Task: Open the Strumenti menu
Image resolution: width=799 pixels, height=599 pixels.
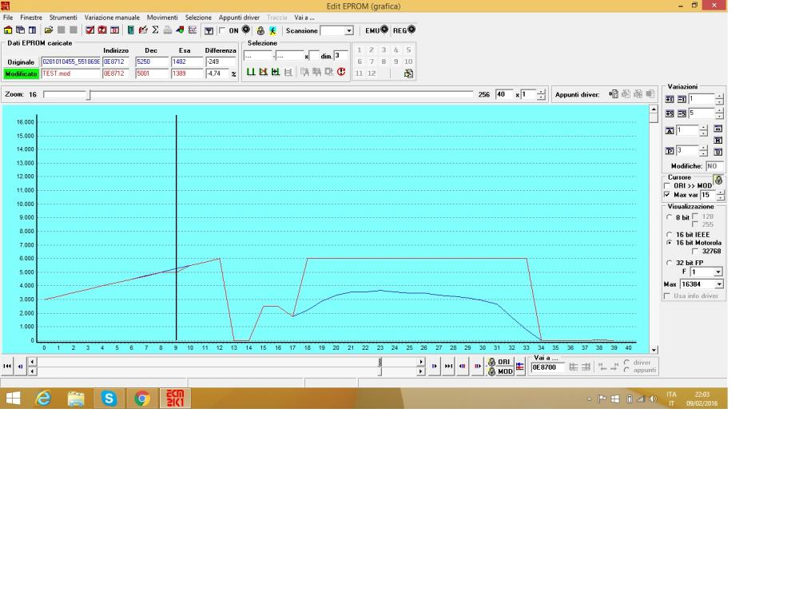Action: [x=63, y=18]
